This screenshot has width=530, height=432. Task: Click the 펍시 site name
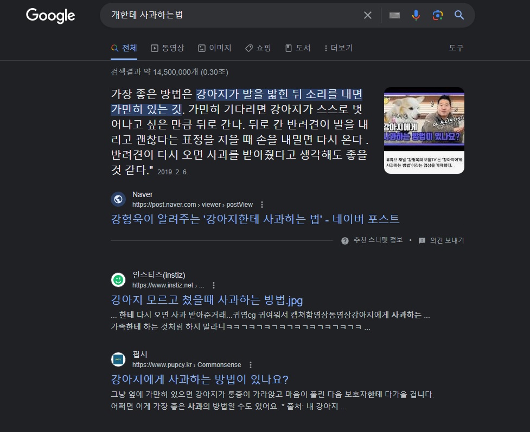139,355
